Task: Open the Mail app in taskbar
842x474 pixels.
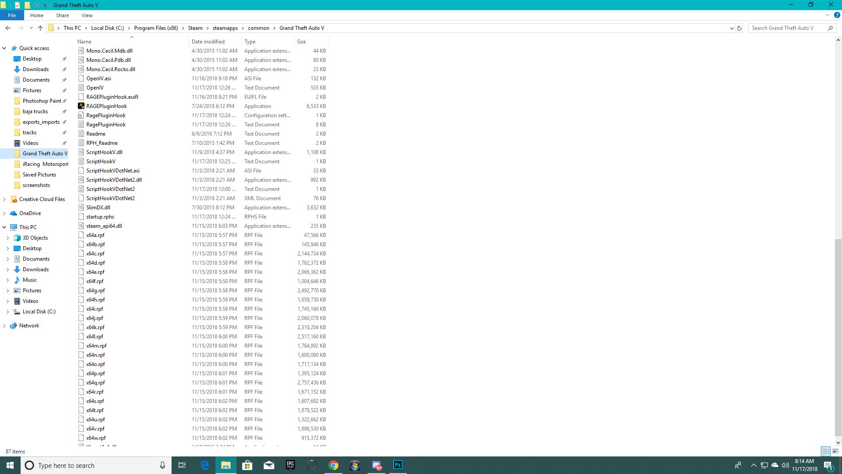Action: (269, 465)
